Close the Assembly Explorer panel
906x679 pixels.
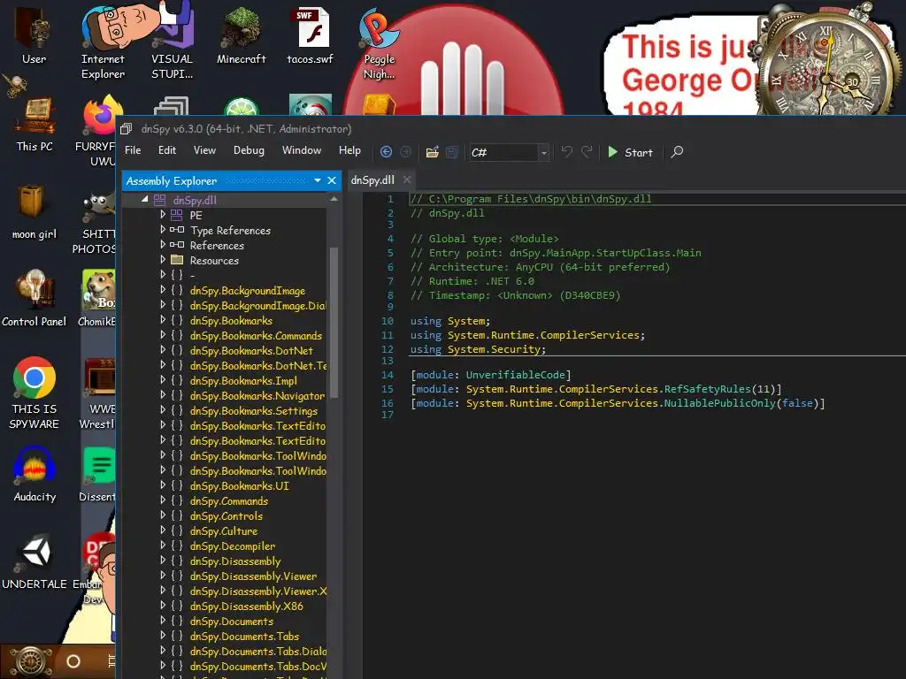pyautogui.click(x=332, y=180)
